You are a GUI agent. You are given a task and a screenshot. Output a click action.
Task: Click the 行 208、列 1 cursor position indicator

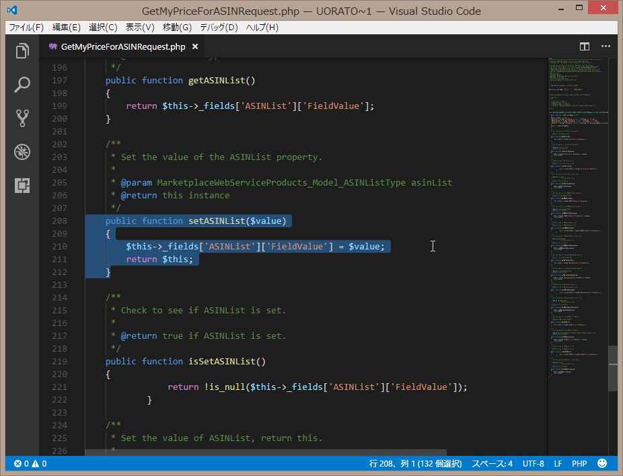415,463
